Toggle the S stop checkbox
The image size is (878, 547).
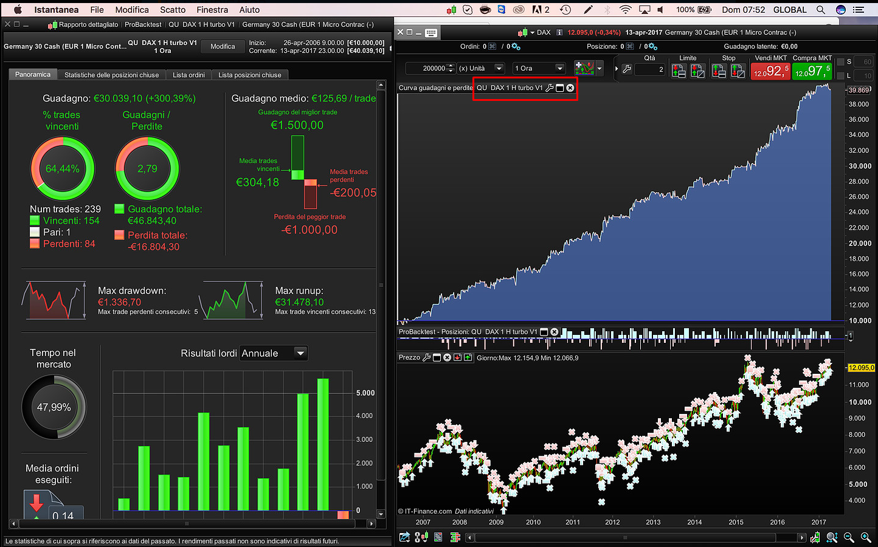click(x=841, y=62)
